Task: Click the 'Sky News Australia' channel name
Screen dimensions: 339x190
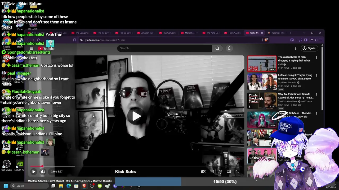Action: [287, 82]
